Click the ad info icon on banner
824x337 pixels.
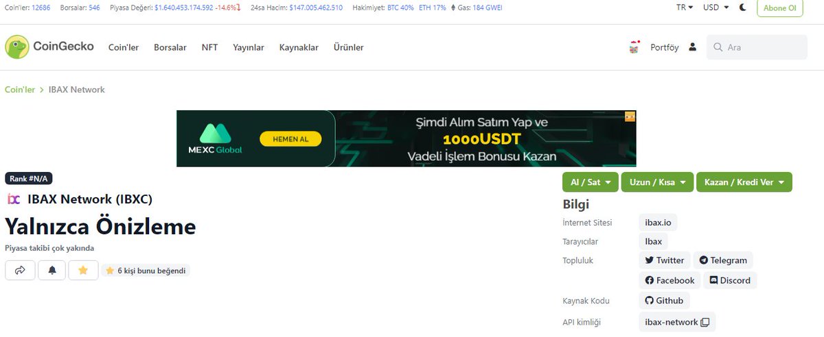[630, 117]
